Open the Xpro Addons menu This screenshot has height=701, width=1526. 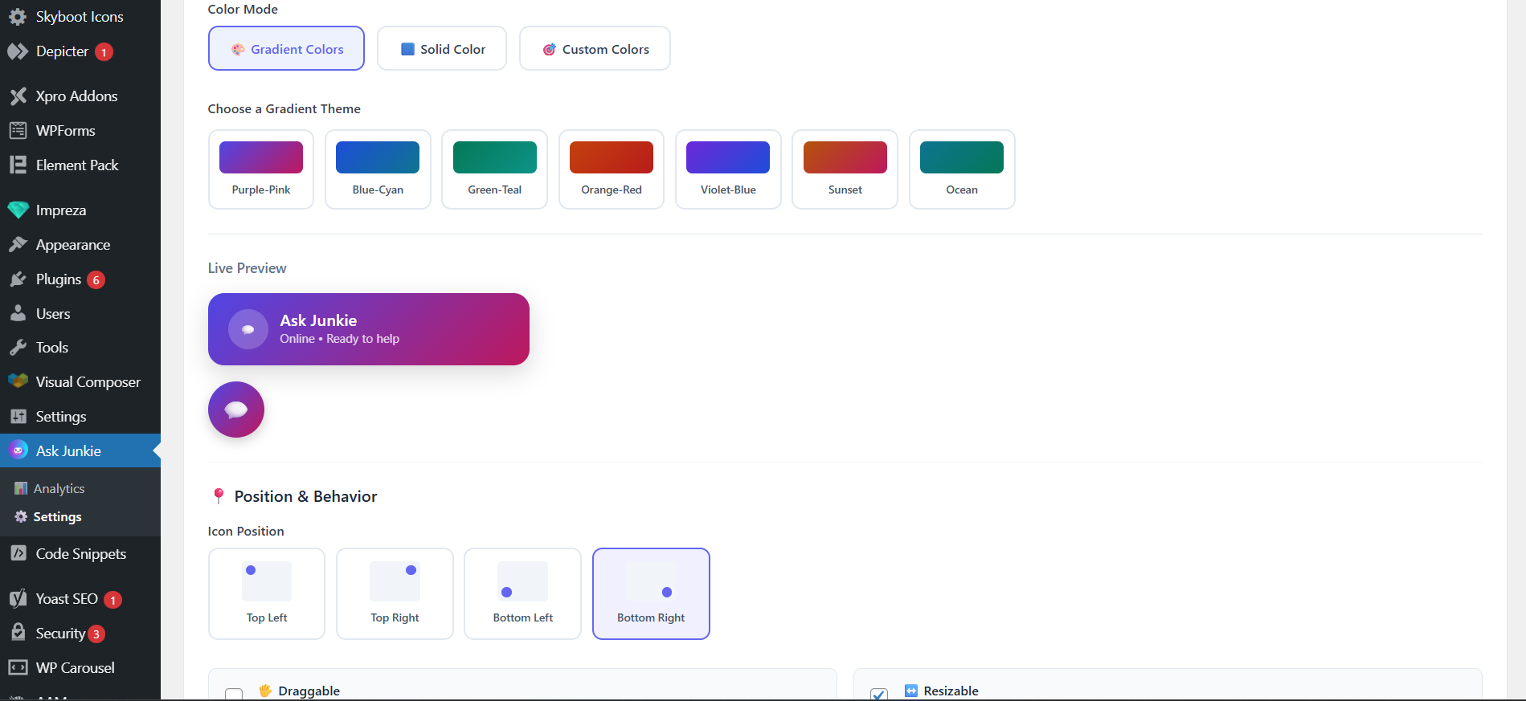[80, 96]
